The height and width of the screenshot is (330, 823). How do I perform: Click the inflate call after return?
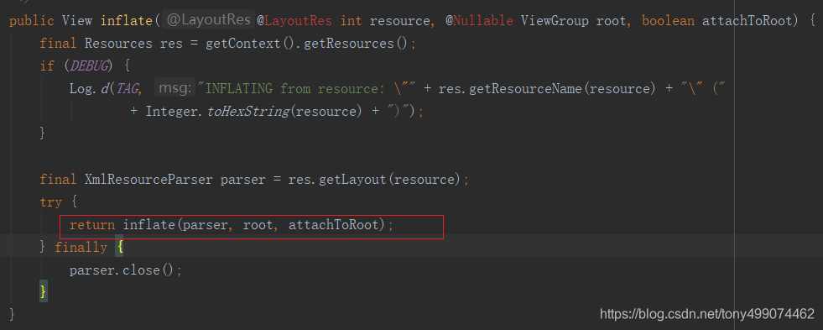(x=149, y=225)
